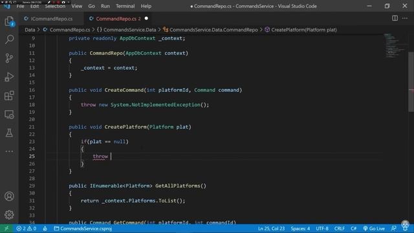Change indentation via Spaces: 4
414x233 pixels.
(x=300, y=228)
